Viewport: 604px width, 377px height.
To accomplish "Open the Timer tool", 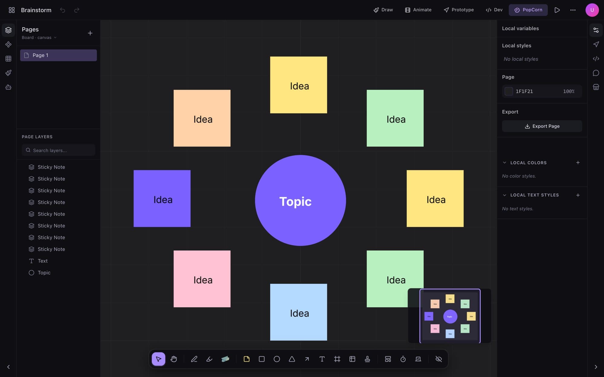I will 403,359.
